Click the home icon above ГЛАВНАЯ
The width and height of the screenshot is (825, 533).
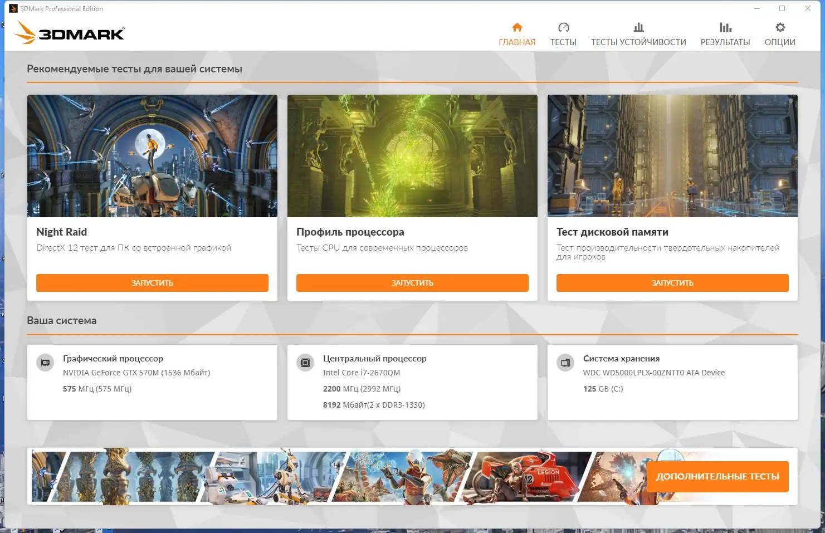tap(517, 27)
